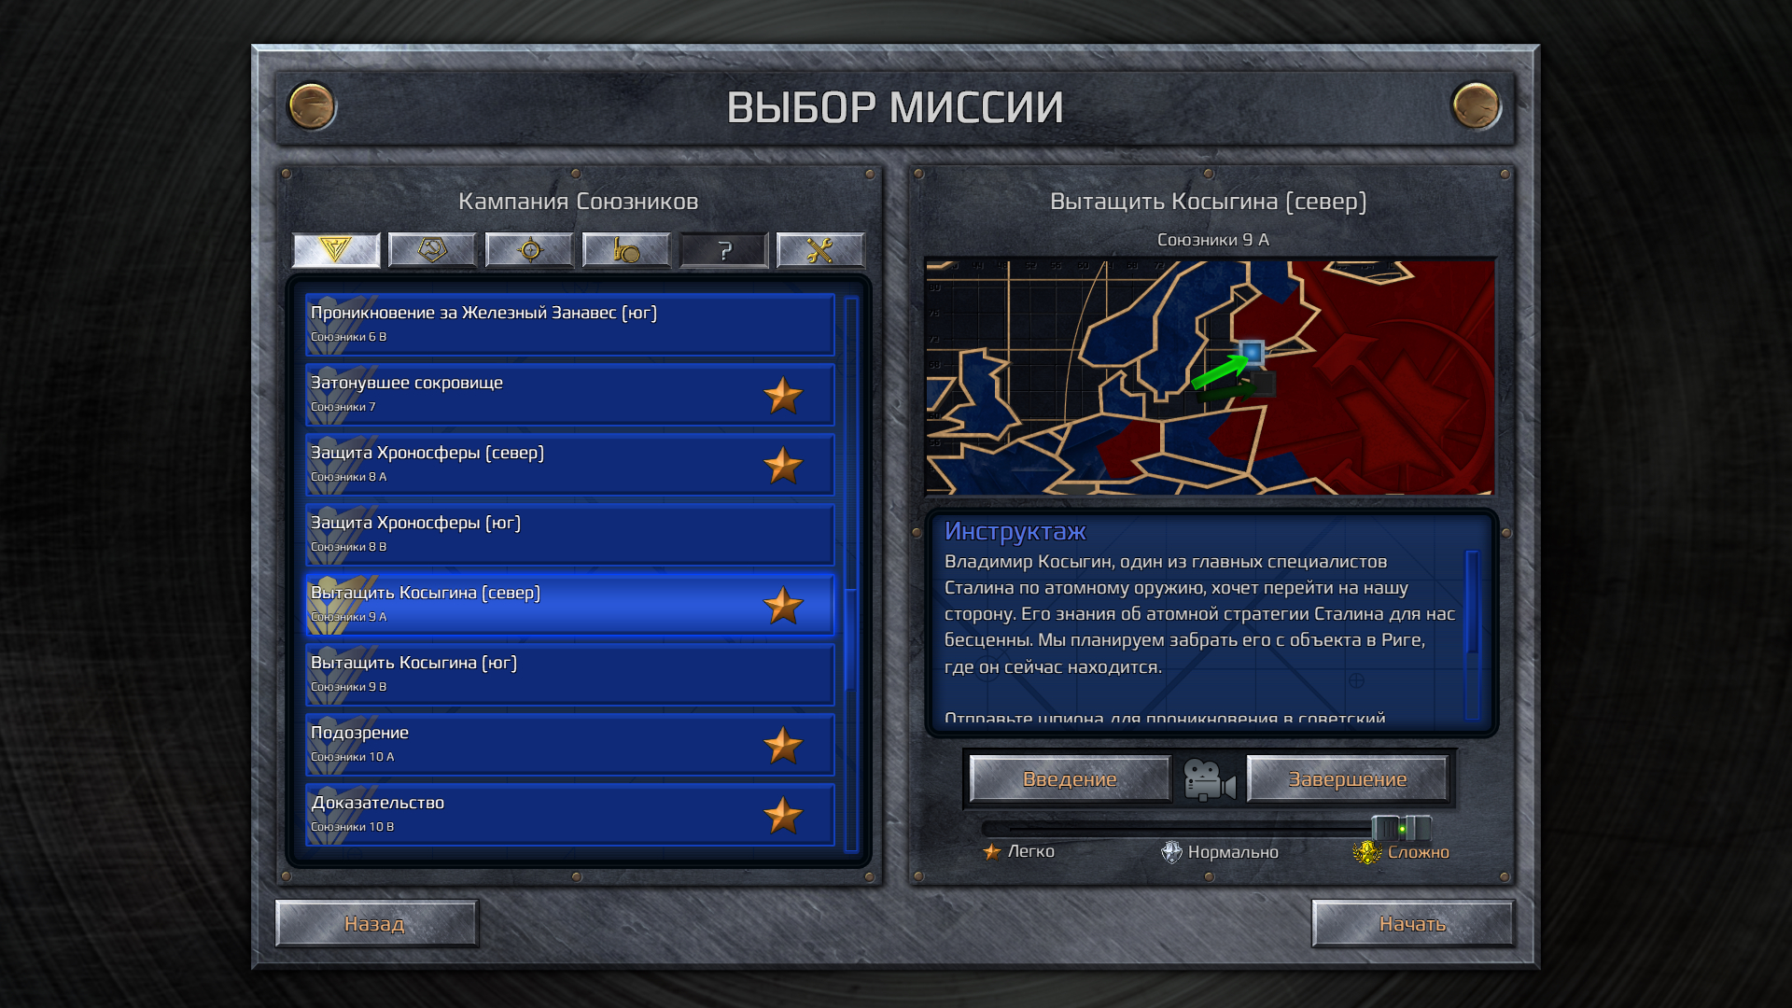Select Вытащить Косыгина юг (south) mission
The width and height of the screenshot is (1792, 1008).
coord(567,673)
